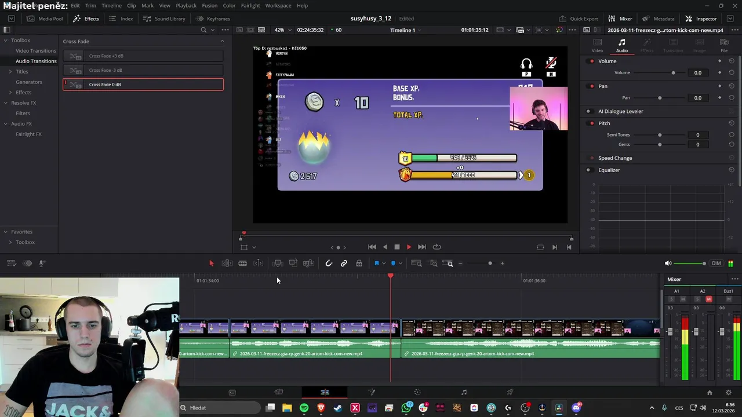Add a blue marker at playhead
This screenshot has width=742, height=417.
point(393,264)
